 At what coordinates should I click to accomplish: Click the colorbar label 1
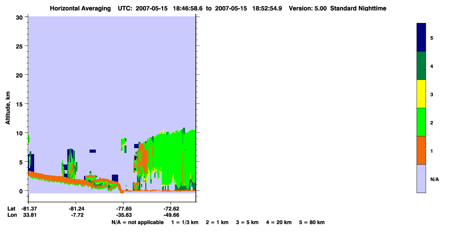pyautogui.click(x=432, y=151)
